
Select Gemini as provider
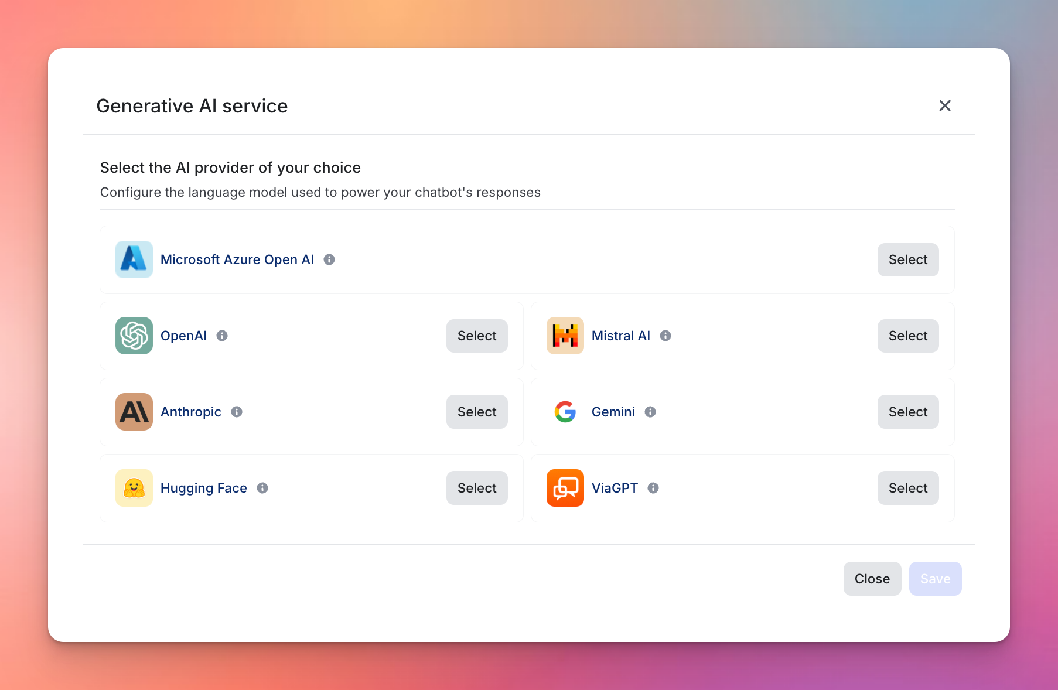908,412
